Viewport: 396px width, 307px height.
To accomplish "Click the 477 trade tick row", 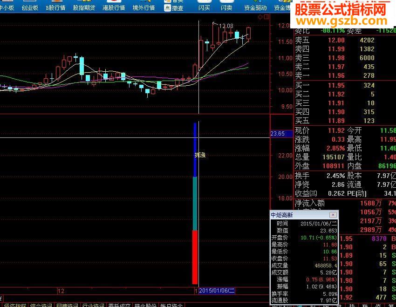I will (x=368, y=297).
